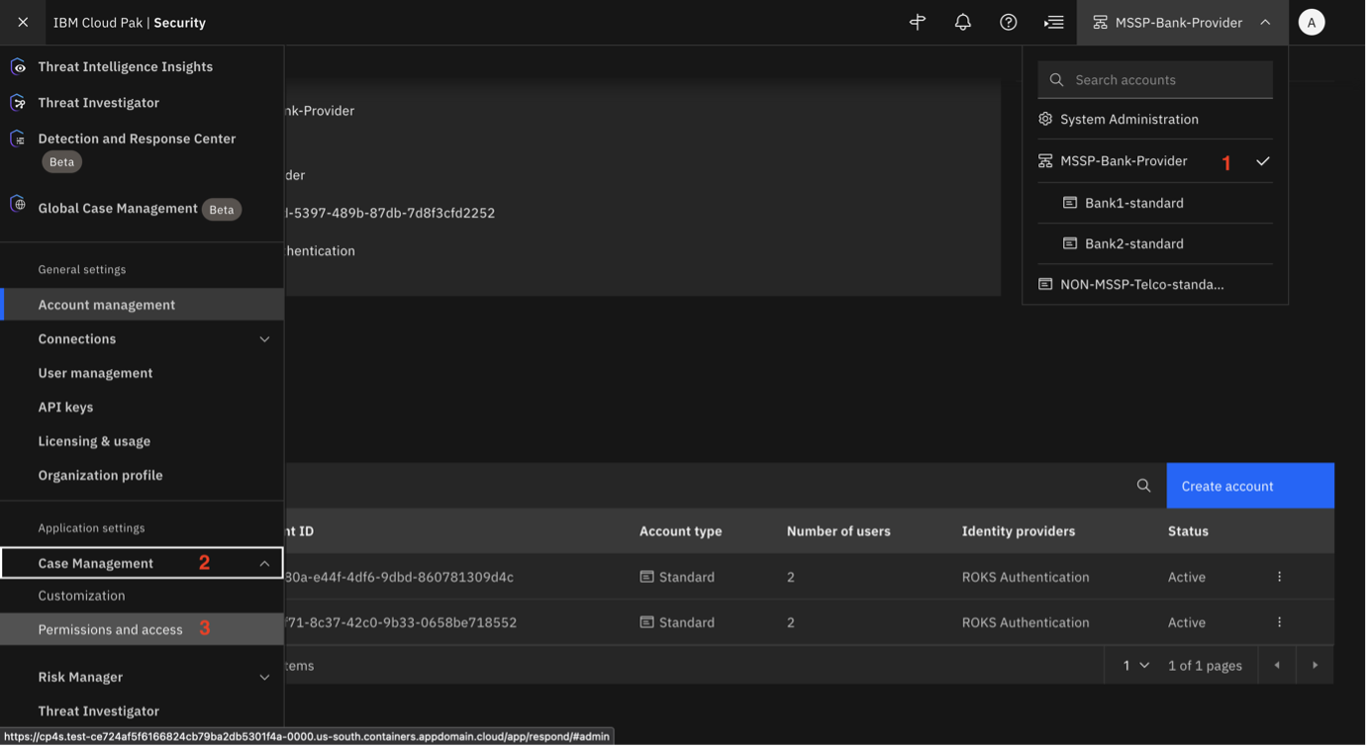Open the user avatar menu at top right
Image resolution: width=1370 pixels, height=749 pixels.
(x=1311, y=21)
